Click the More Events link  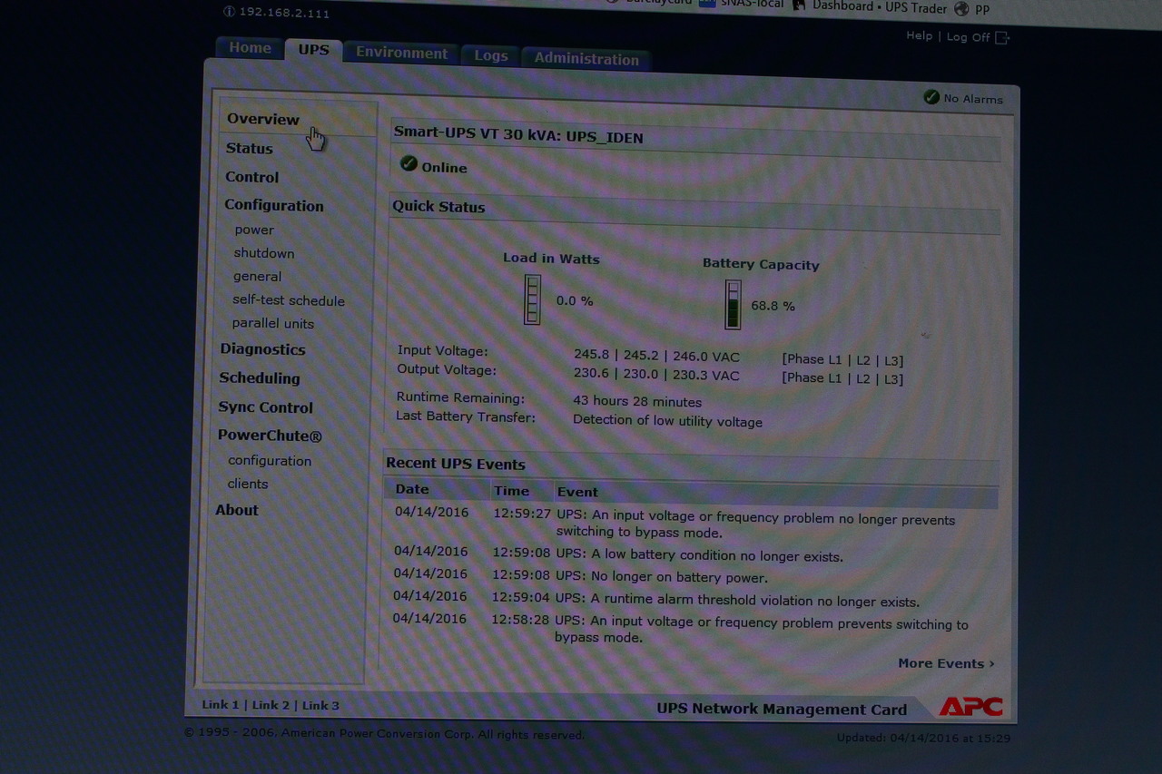click(946, 663)
